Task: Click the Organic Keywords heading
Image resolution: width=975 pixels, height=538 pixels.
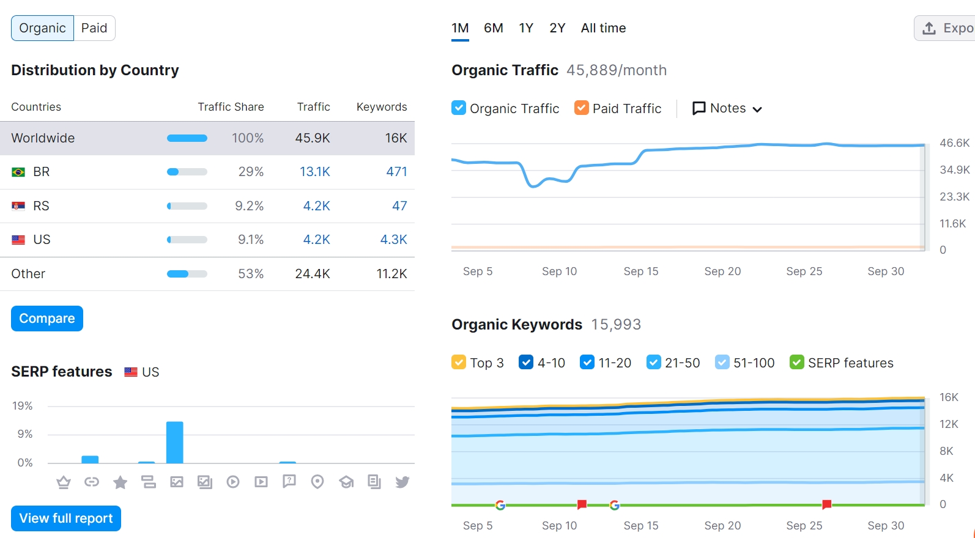Action: point(517,325)
